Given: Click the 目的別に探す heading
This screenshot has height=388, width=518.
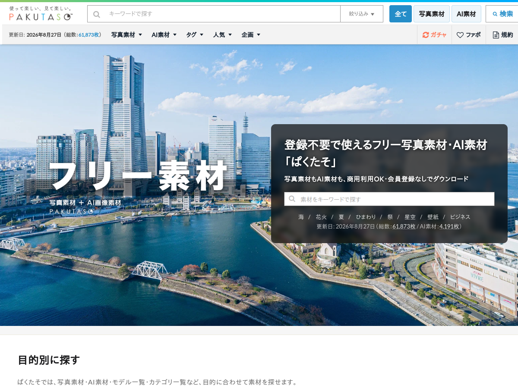Looking at the screenshot, I should coord(49,360).
